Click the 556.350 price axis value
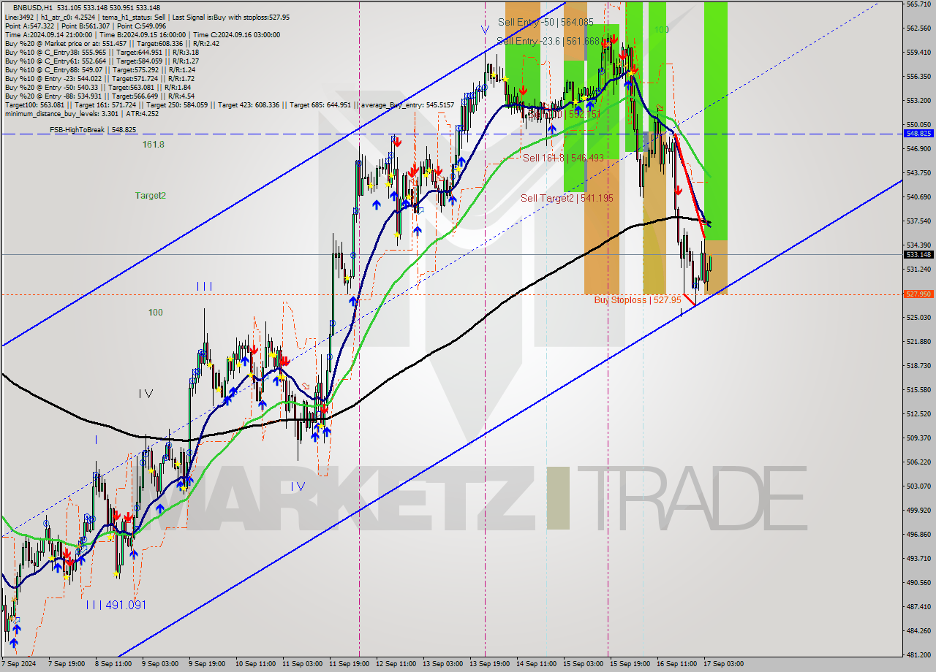This screenshot has height=672, width=936. (918, 76)
